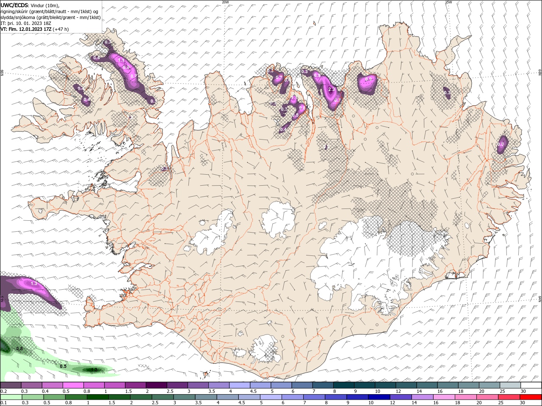Click the '0.2' label on the snow legend
The height and width of the screenshot is (406, 542).
pos(3,391)
